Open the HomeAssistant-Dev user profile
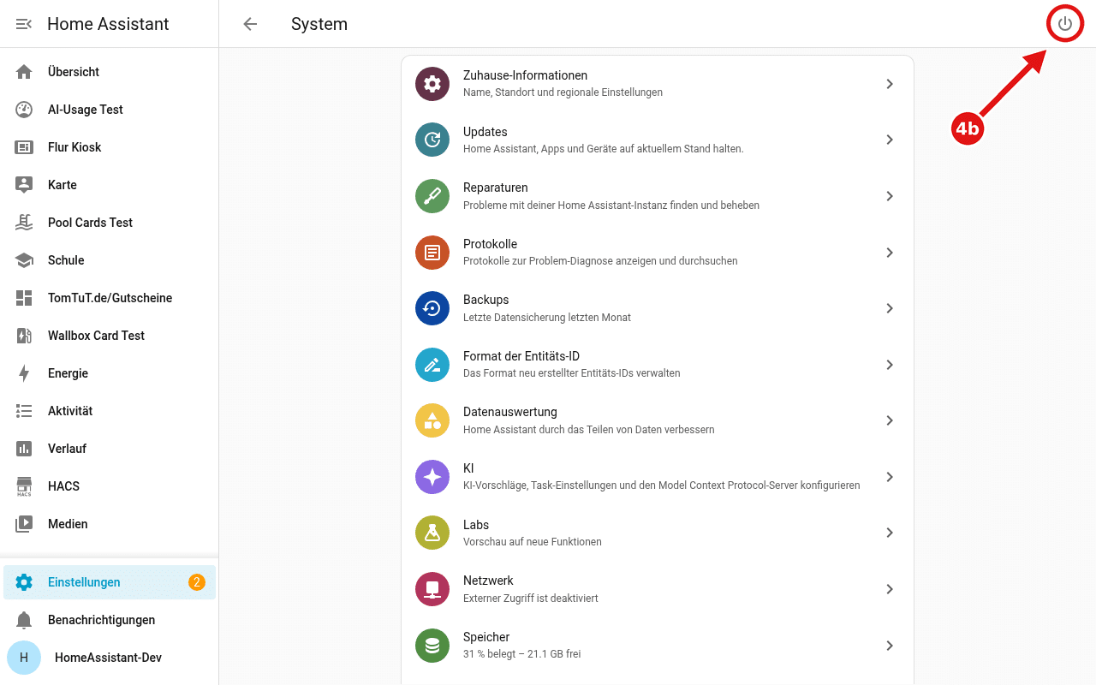1096x685 pixels. point(110,658)
